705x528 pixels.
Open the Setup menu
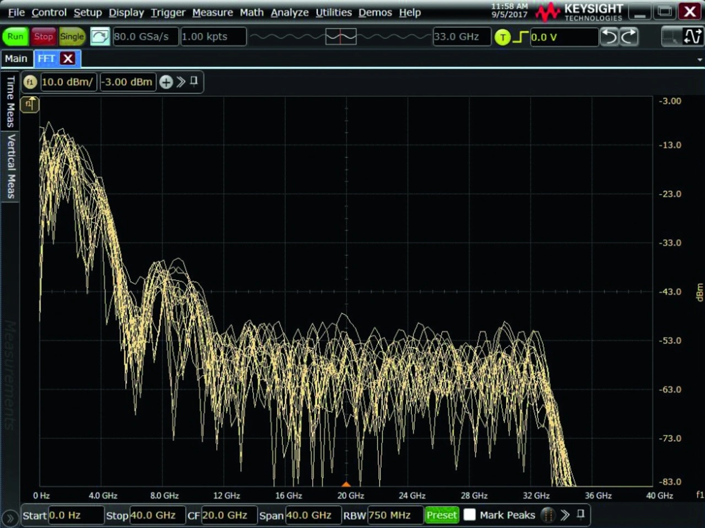88,12
